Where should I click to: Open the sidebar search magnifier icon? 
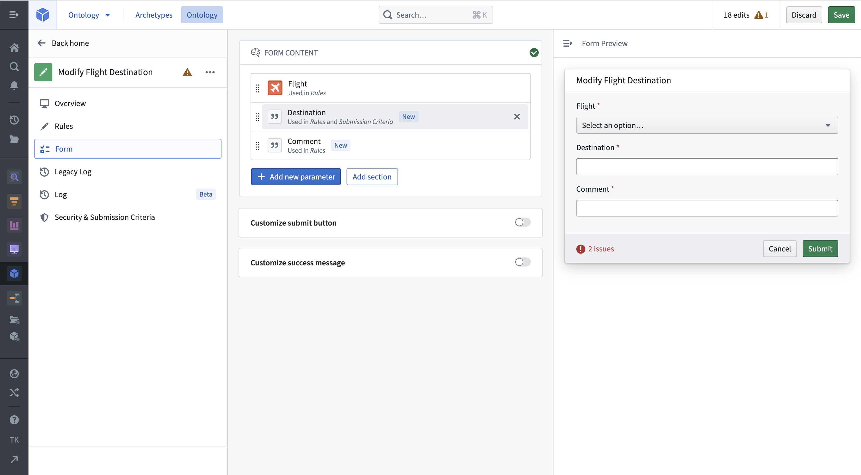click(14, 67)
